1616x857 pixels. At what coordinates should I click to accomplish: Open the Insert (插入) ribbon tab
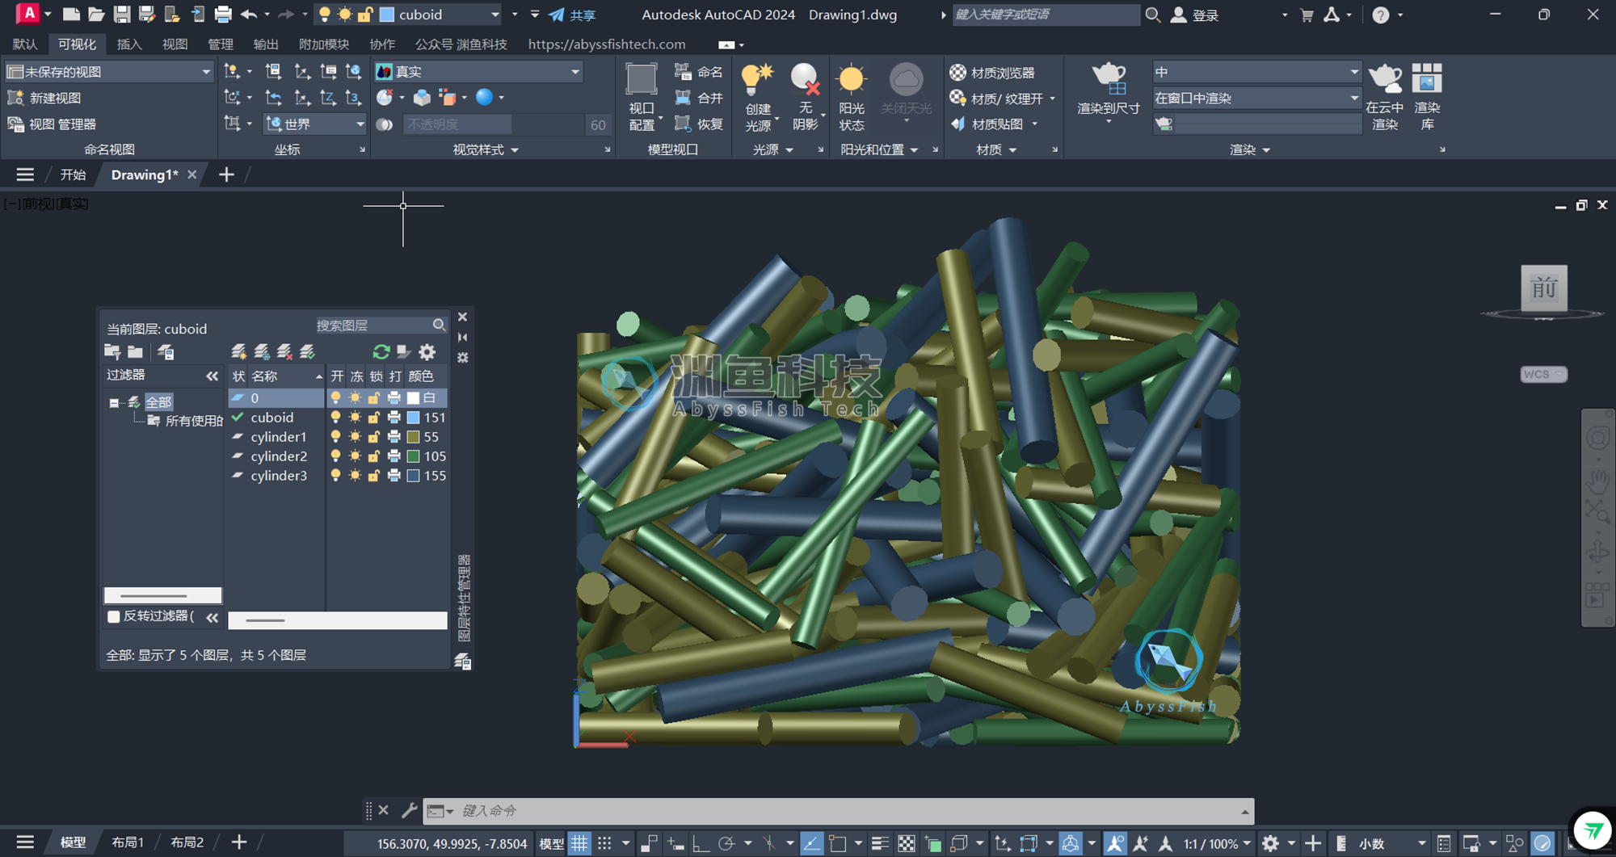coord(129,44)
